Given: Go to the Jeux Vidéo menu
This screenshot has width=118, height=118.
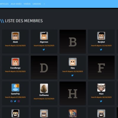Looking at the screenshot, I should [16, 4].
